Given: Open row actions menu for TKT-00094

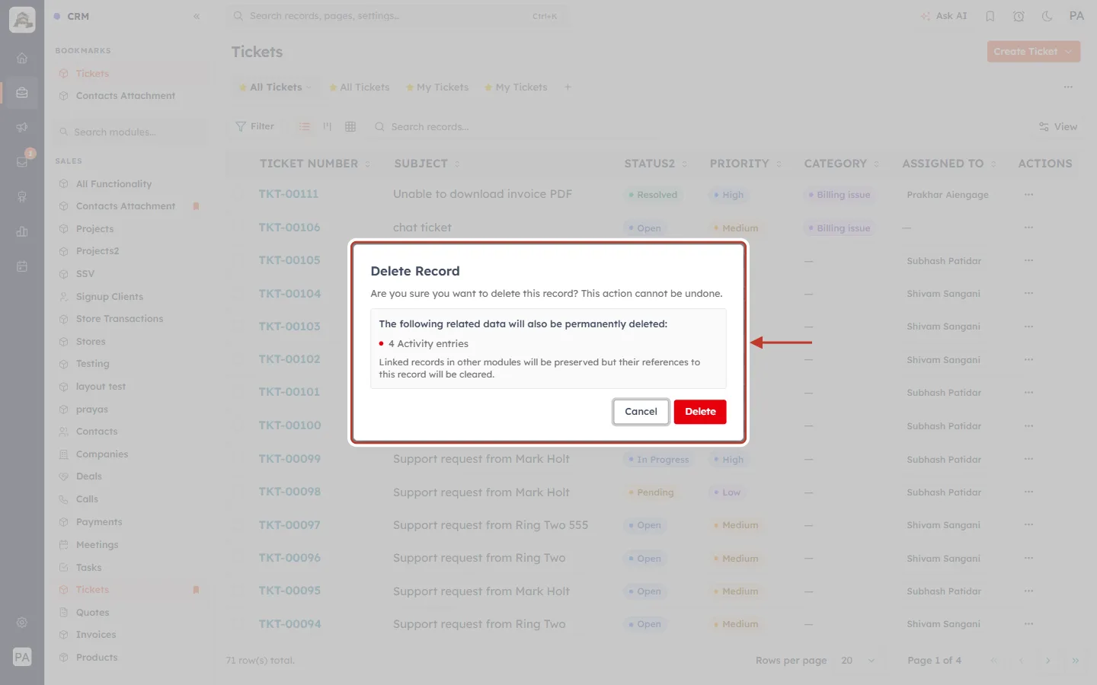Looking at the screenshot, I should point(1029,624).
